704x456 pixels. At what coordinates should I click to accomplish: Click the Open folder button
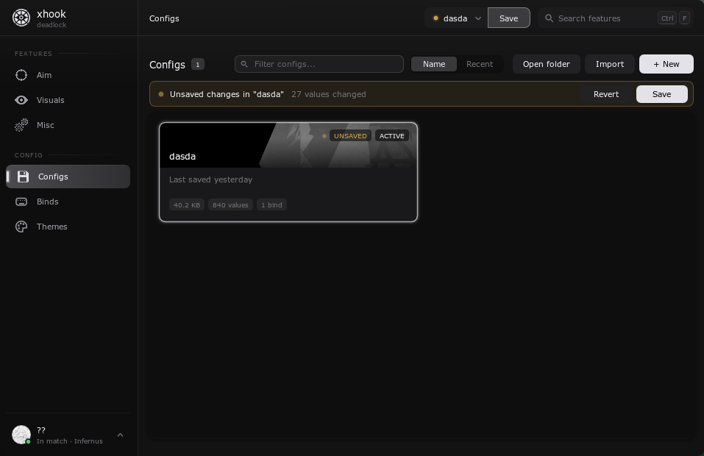[546, 64]
